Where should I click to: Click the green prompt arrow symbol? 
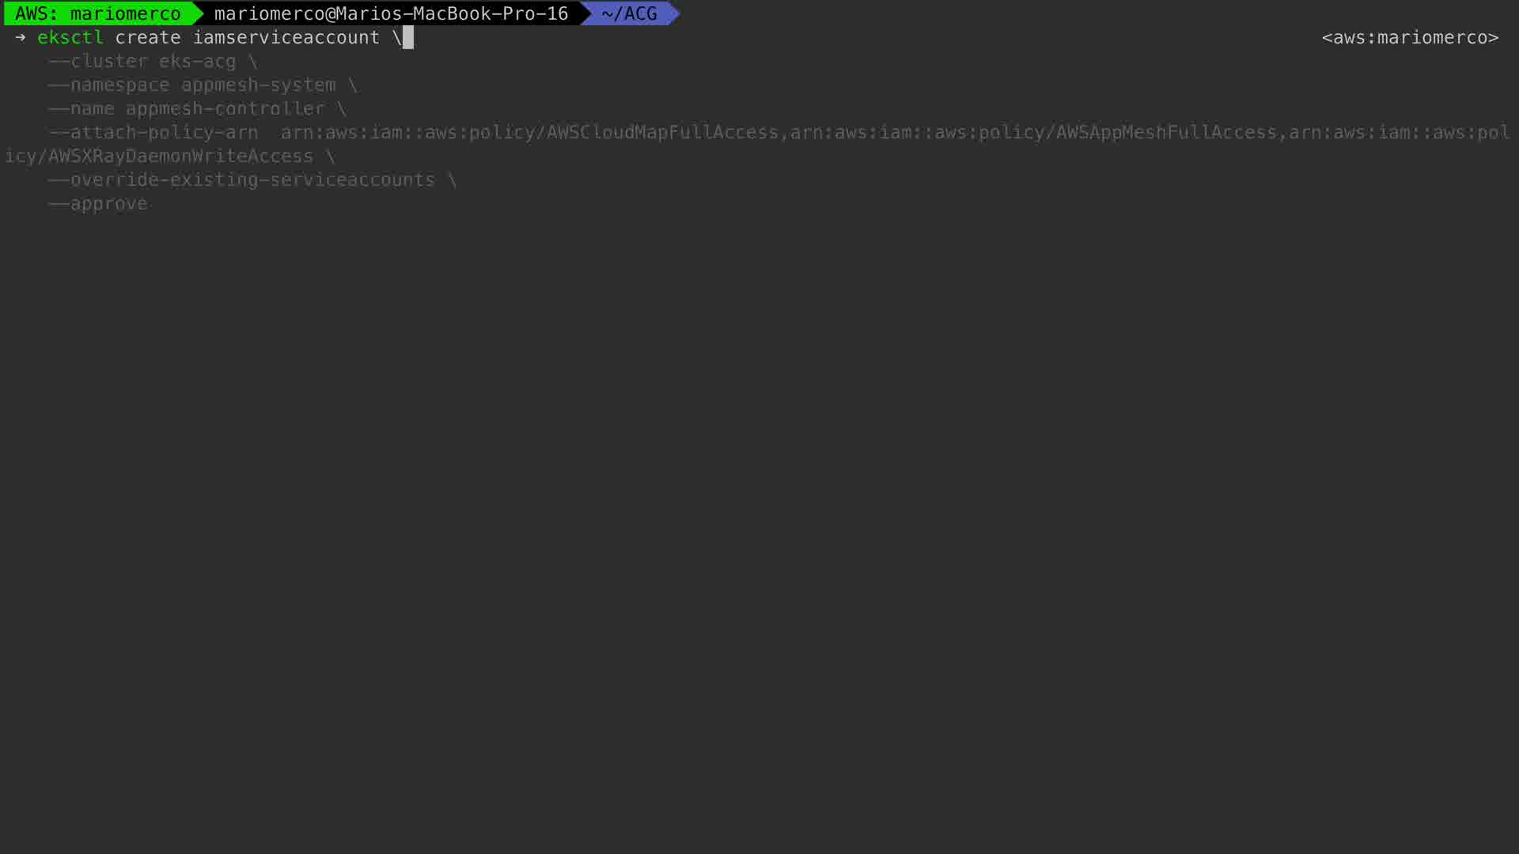(21, 37)
